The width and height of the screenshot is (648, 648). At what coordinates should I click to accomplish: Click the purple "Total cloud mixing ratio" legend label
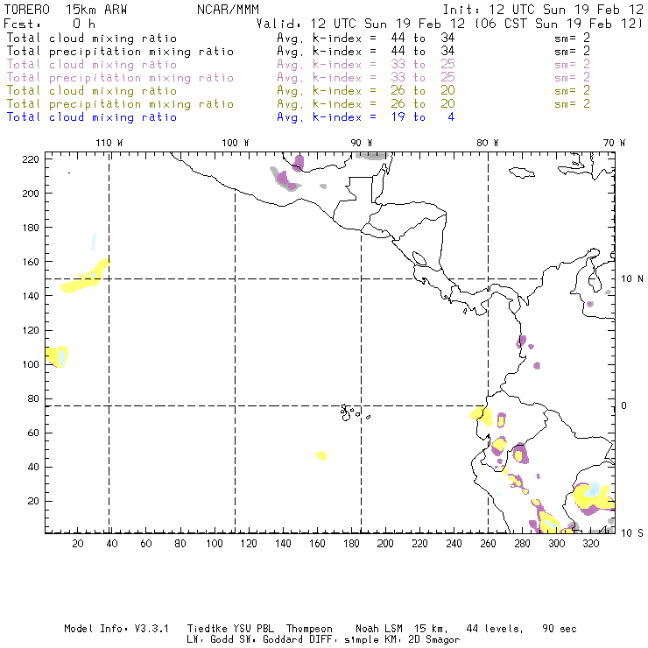coord(92,65)
